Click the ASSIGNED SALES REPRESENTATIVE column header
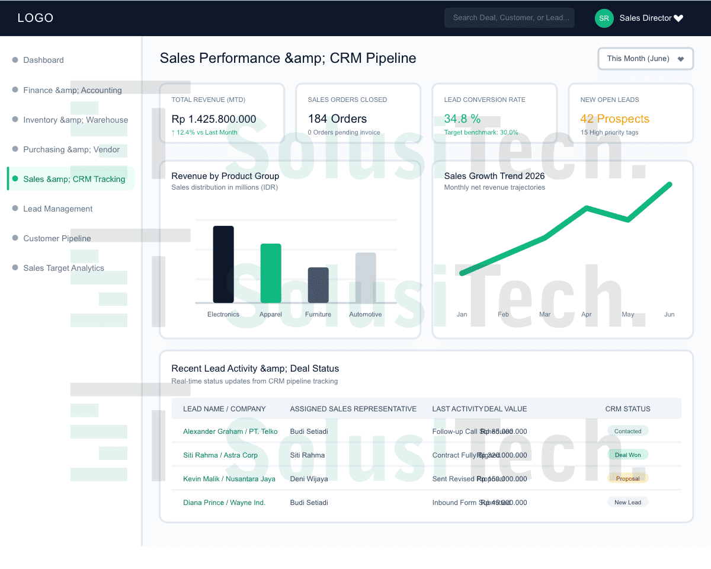Image resolution: width=711 pixels, height=569 pixels. [353, 409]
